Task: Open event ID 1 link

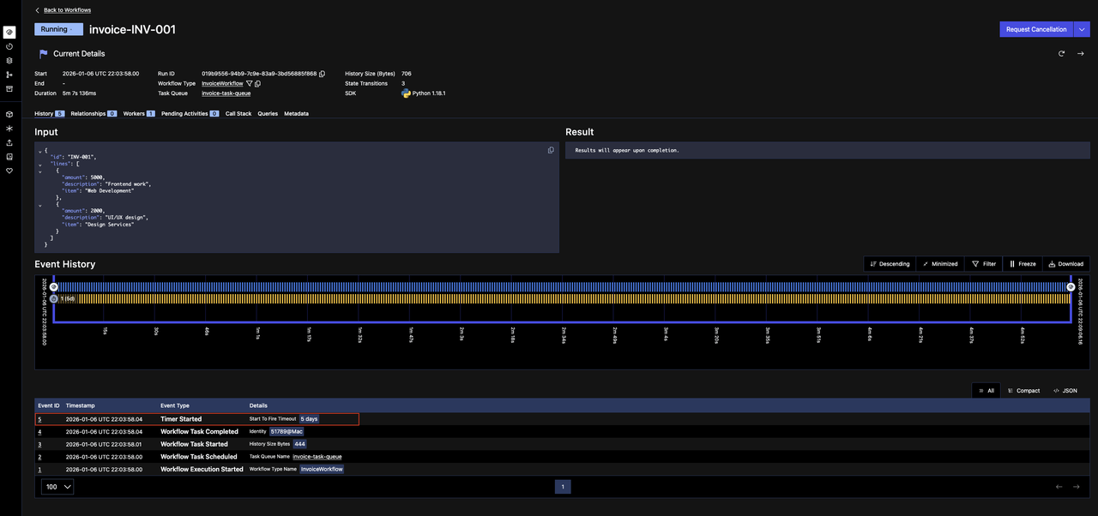Action: coord(39,469)
